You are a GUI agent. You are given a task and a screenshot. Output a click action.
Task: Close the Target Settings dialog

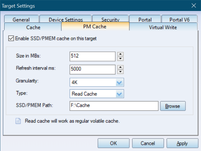194,5
